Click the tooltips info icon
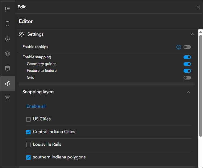 point(179,47)
